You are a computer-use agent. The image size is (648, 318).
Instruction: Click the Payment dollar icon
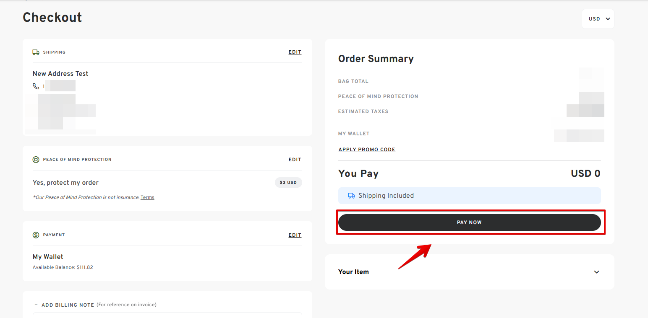coord(36,235)
